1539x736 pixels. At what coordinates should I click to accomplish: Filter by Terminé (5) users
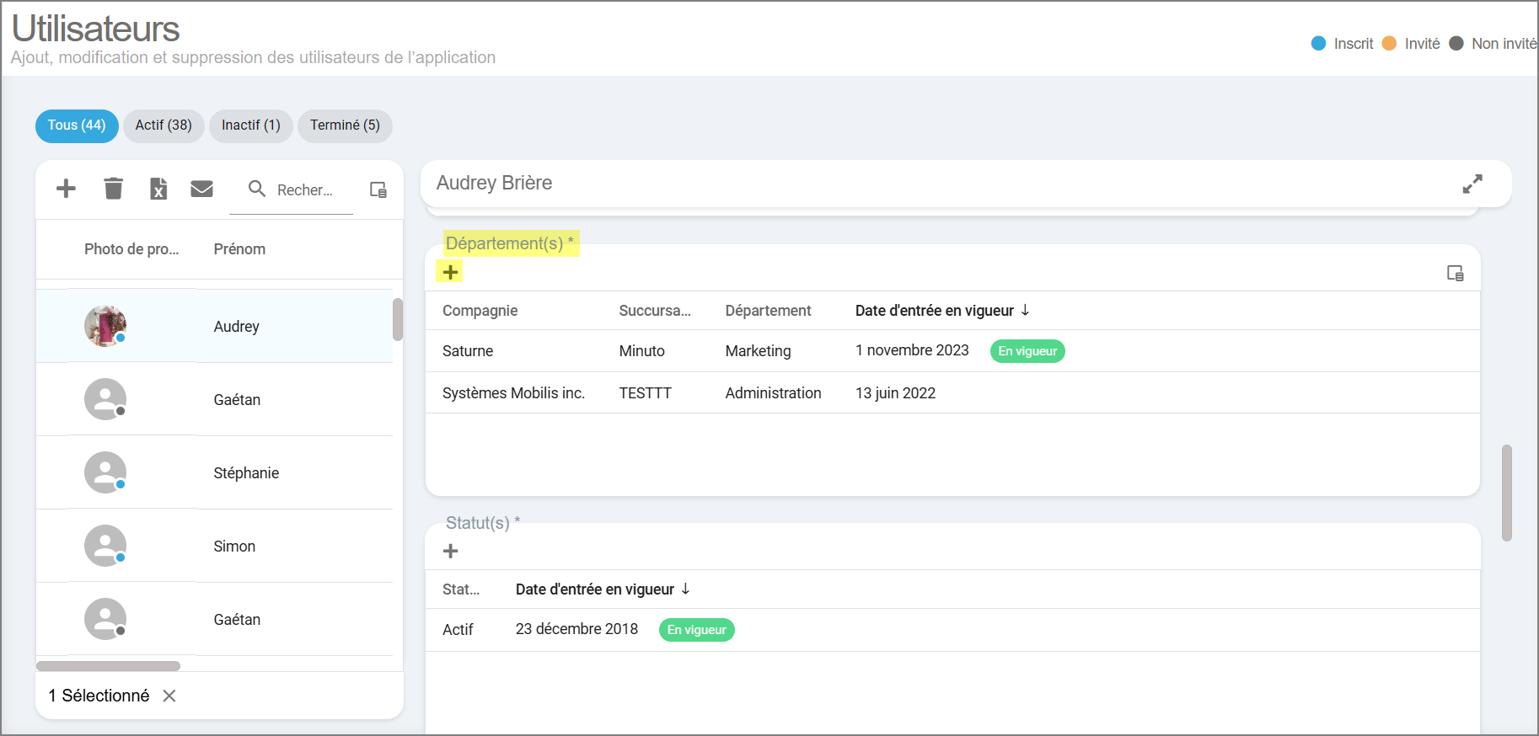pyautogui.click(x=345, y=125)
